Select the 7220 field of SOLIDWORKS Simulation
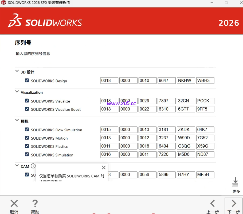 166,154
